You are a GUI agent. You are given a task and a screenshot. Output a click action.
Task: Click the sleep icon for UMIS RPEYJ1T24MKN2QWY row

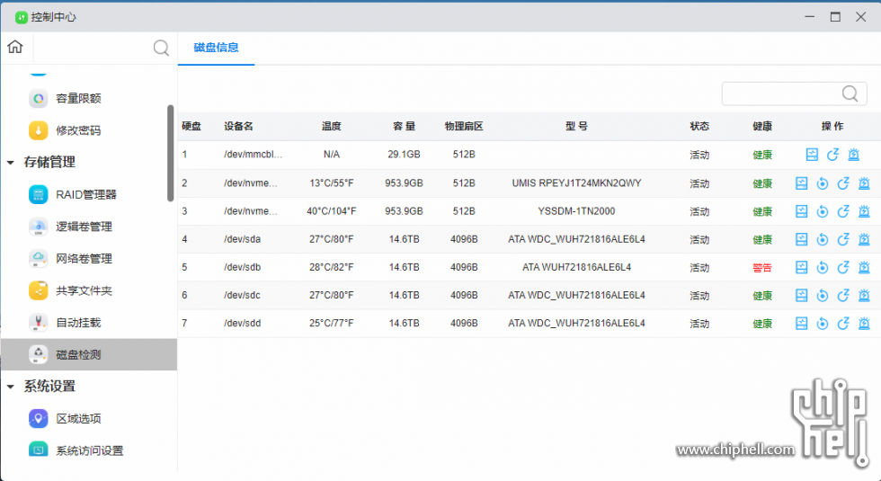(843, 183)
